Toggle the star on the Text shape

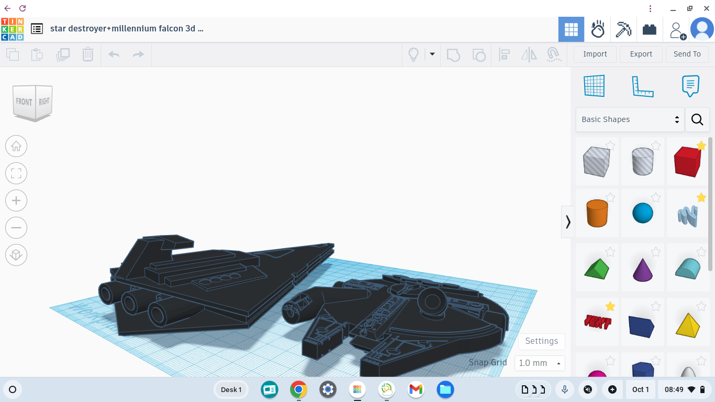(x=610, y=306)
